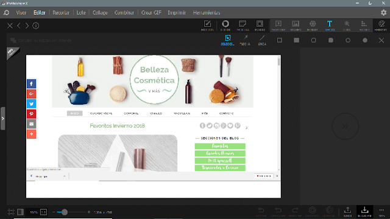Click the revert all changes button
Image resolution: width=390 pixels, height=219 pixels.
(261, 212)
